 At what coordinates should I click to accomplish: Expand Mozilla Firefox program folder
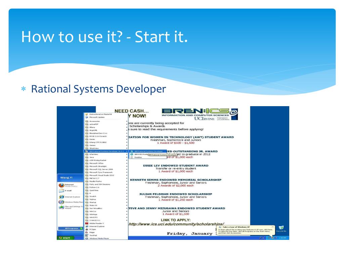[106, 181]
